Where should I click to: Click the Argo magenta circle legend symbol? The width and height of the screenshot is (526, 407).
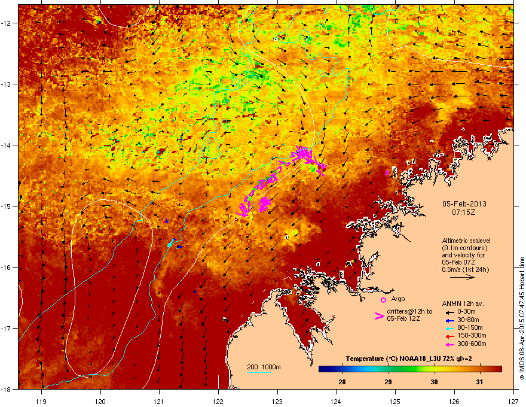(x=383, y=300)
